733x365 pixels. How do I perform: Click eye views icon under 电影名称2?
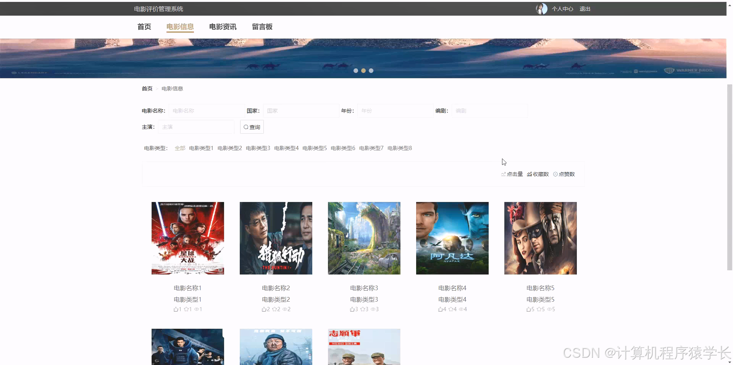[285, 309]
